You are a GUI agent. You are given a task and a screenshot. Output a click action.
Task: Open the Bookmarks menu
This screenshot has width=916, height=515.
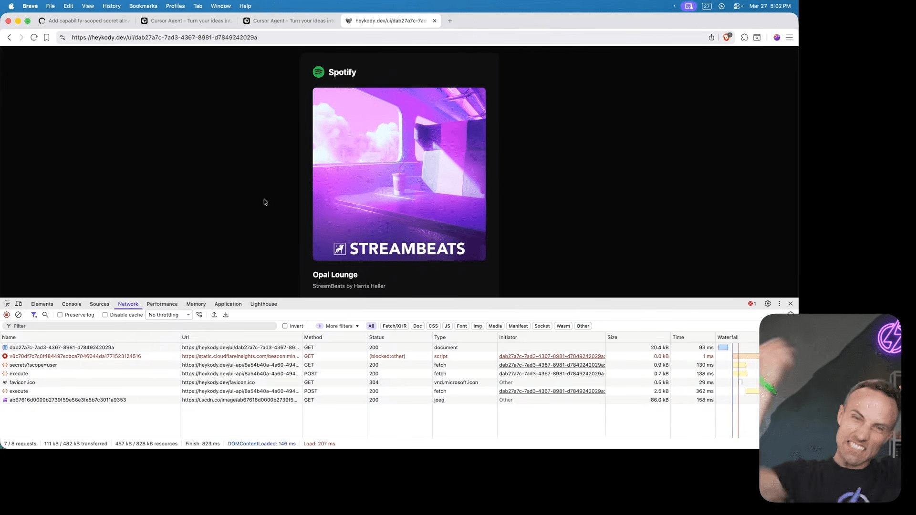pos(143,6)
